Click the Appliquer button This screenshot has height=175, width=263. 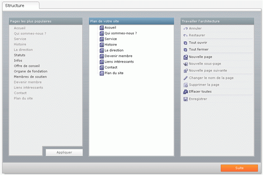pyautogui.click(x=64, y=152)
